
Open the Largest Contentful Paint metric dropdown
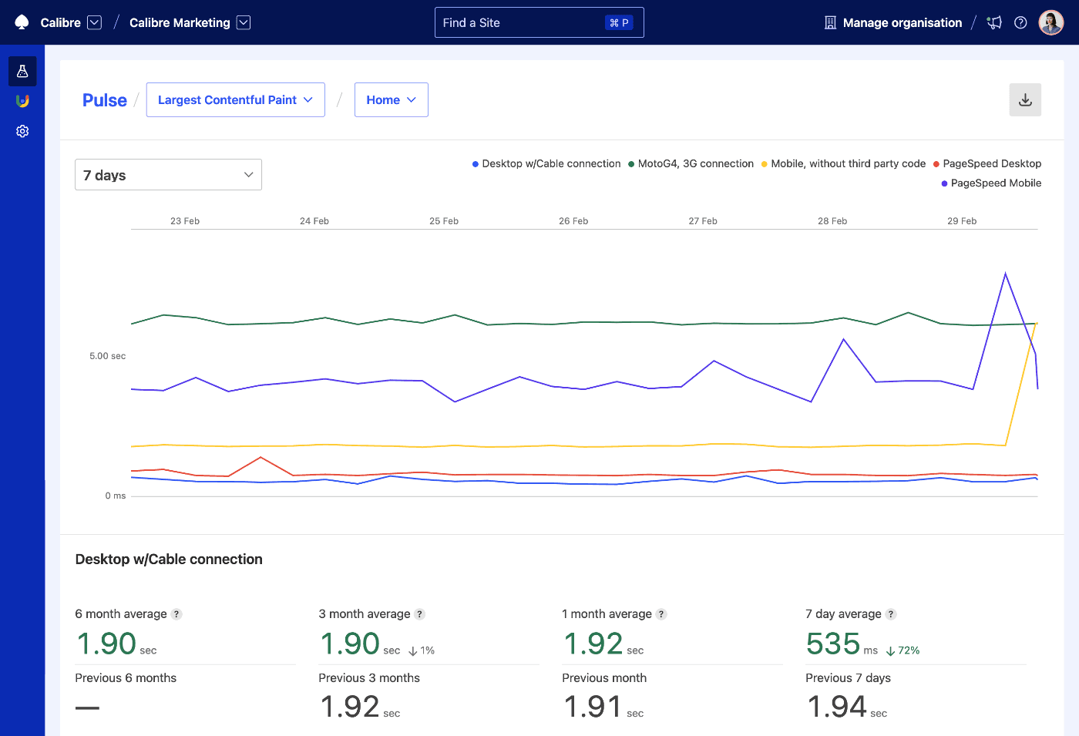pos(235,99)
